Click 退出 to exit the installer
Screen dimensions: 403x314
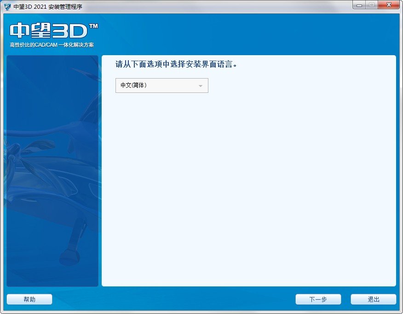coord(373,299)
